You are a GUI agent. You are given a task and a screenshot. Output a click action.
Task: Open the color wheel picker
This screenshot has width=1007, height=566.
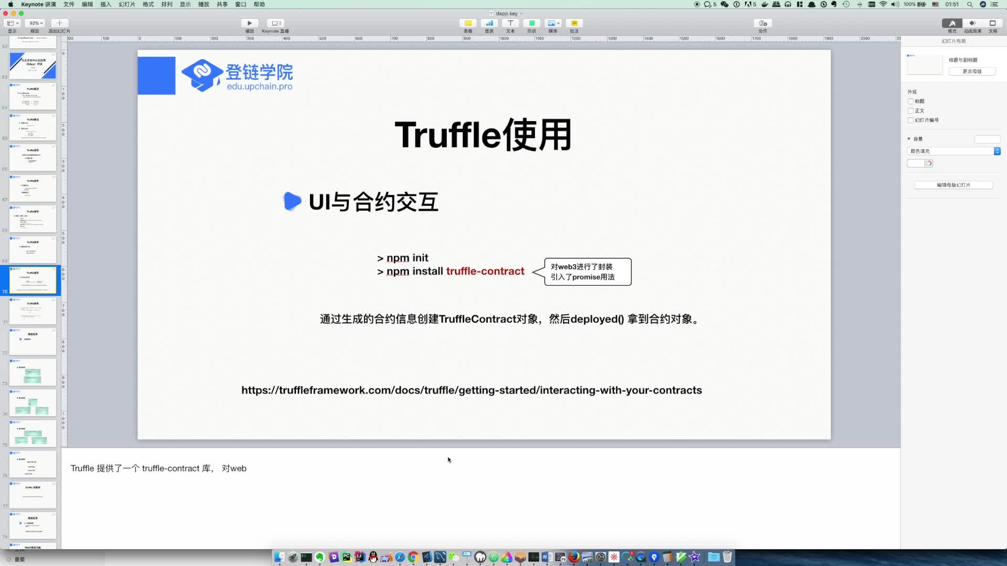point(929,164)
